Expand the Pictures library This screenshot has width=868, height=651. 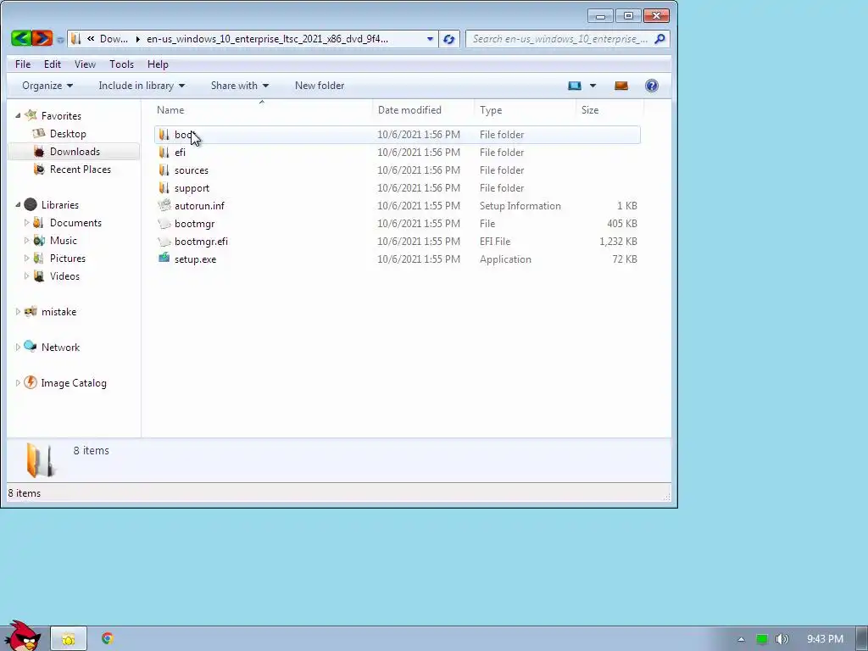coord(26,258)
